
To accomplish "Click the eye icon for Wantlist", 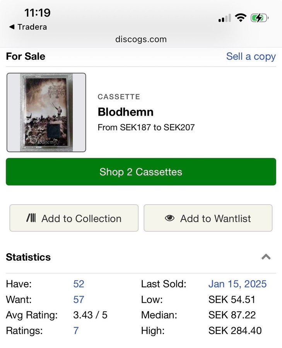I will [x=169, y=218].
